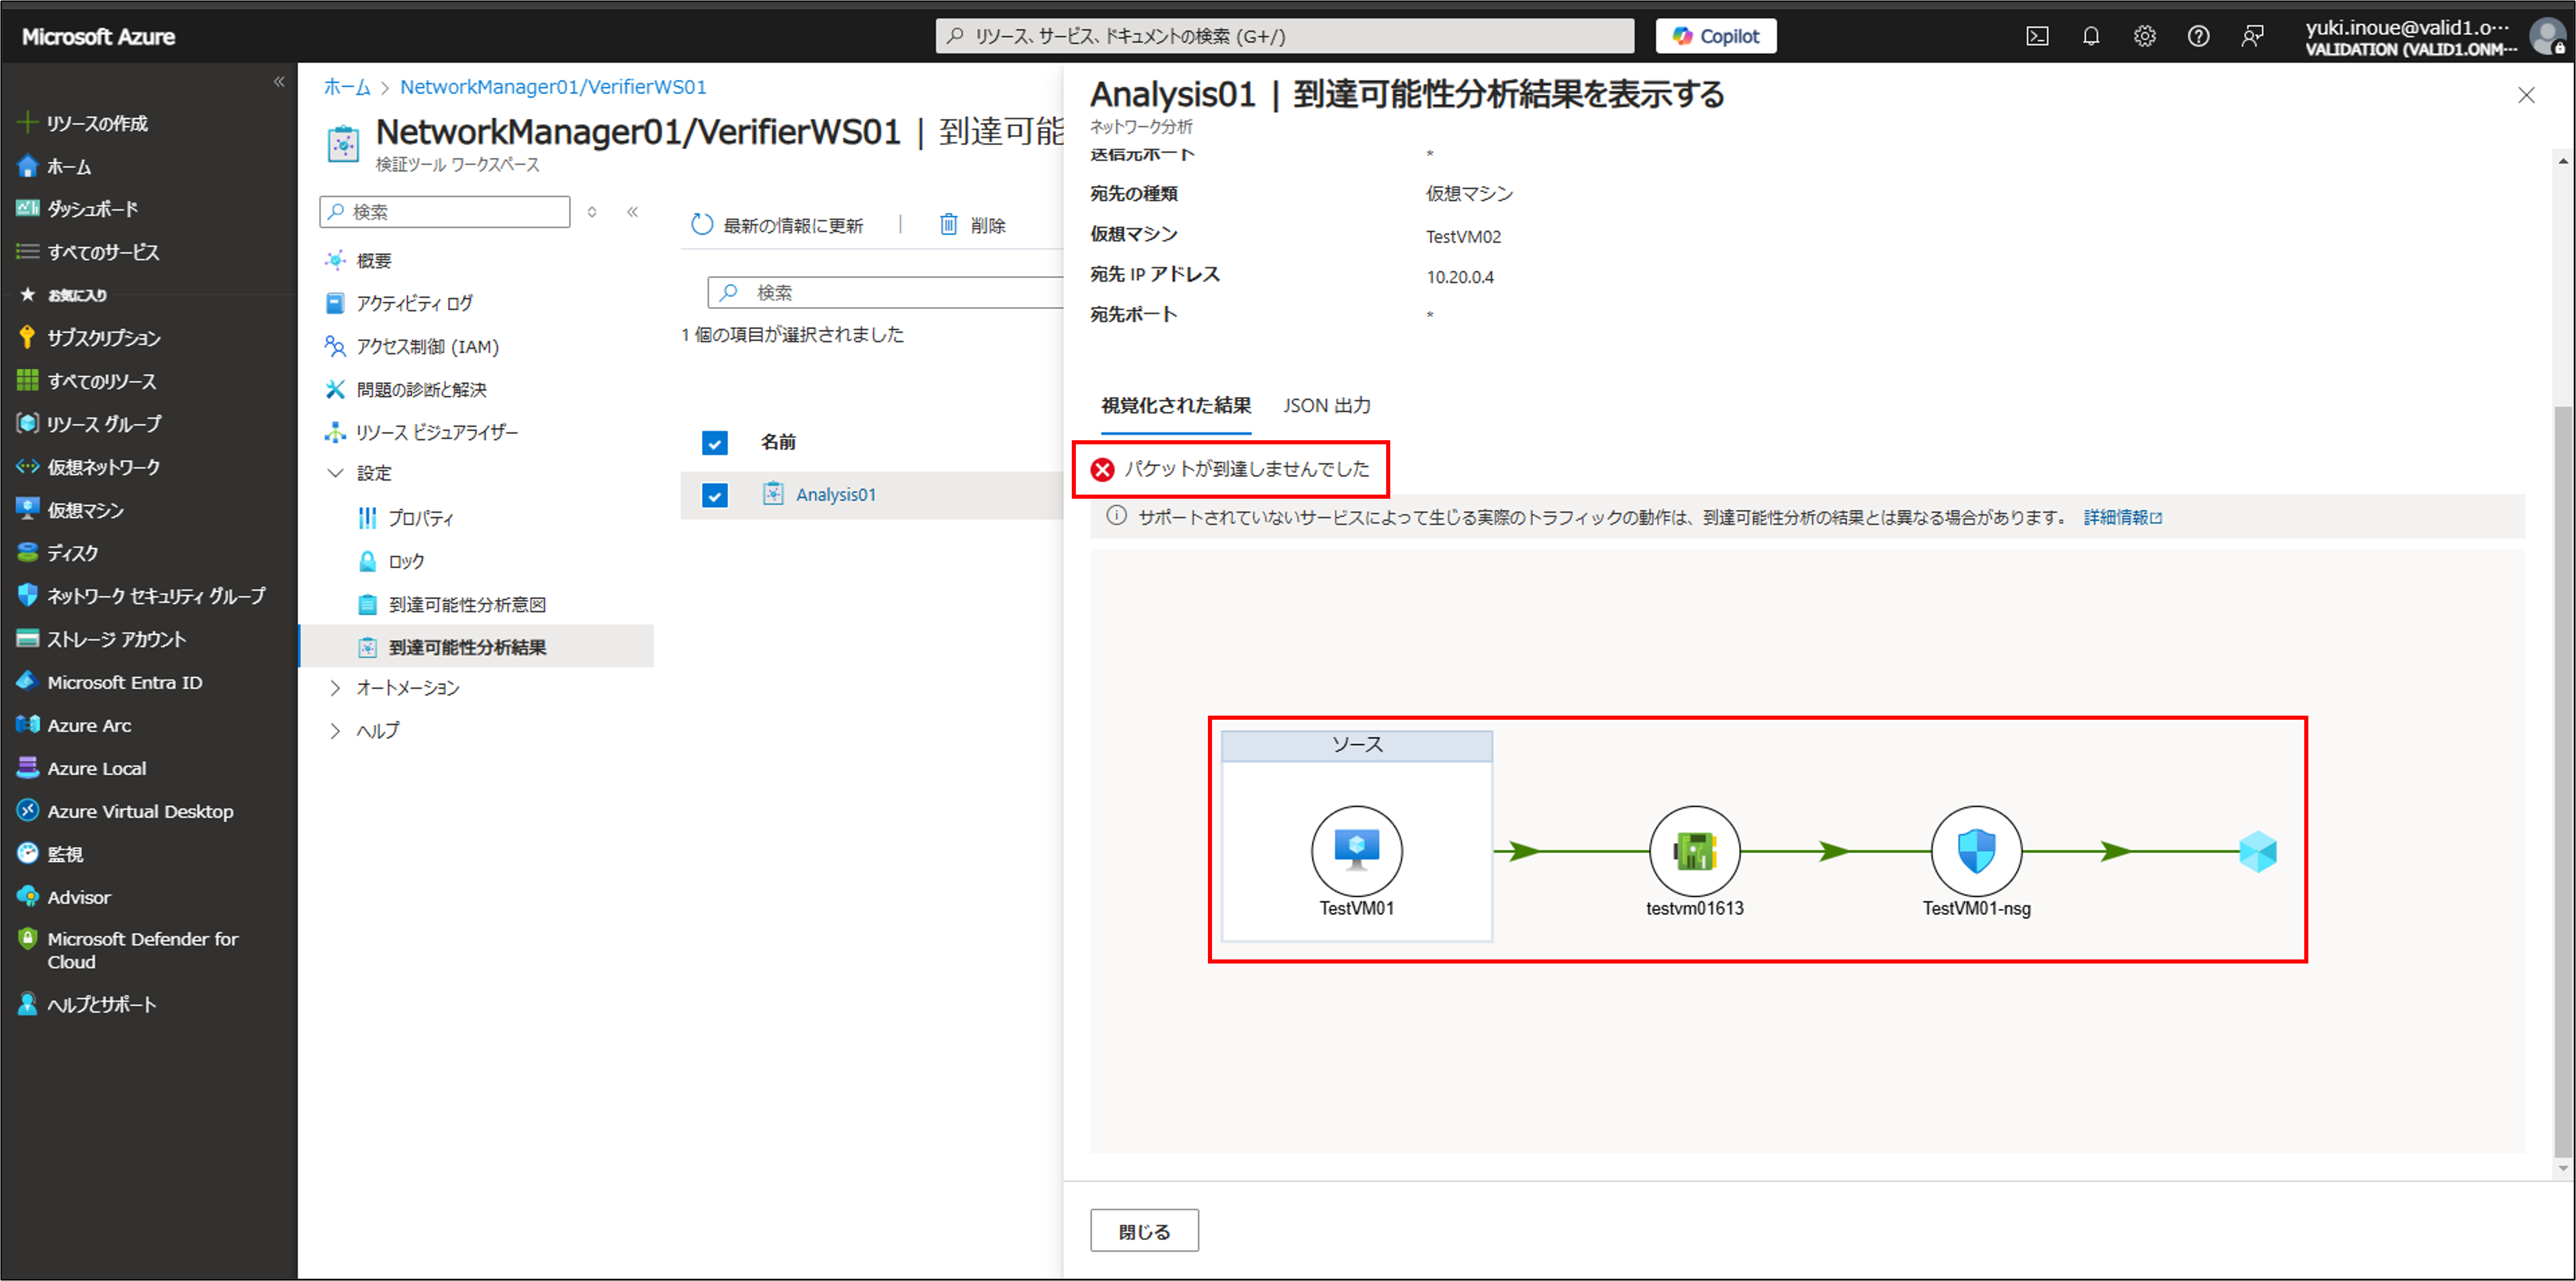Select the testvm01613 NIC node
Viewport: 2576px width, 1281px height.
[1695, 852]
